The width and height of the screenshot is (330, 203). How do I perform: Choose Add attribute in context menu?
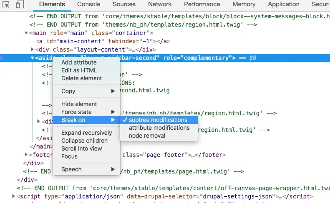point(86,62)
